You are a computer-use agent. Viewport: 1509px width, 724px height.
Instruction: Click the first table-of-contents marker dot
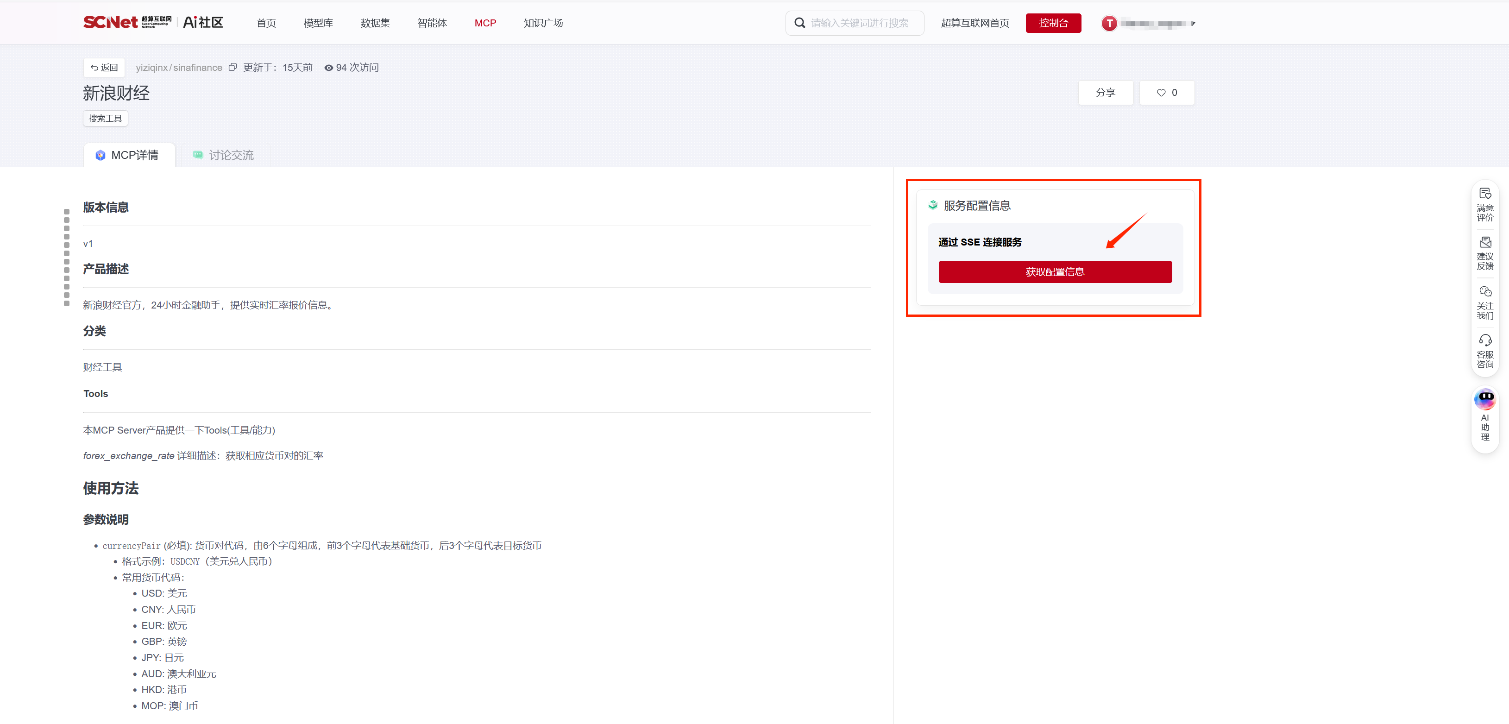[66, 212]
